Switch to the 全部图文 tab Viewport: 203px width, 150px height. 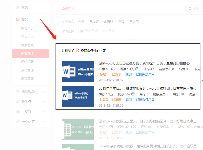[68, 9]
